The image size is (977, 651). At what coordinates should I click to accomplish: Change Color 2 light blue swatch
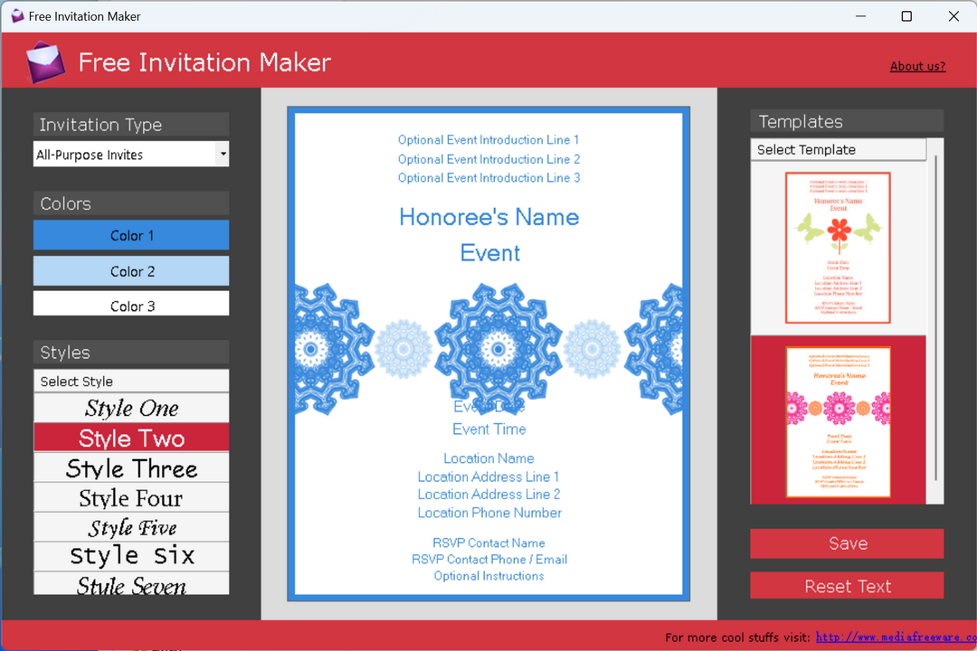pyautogui.click(x=131, y=270)
